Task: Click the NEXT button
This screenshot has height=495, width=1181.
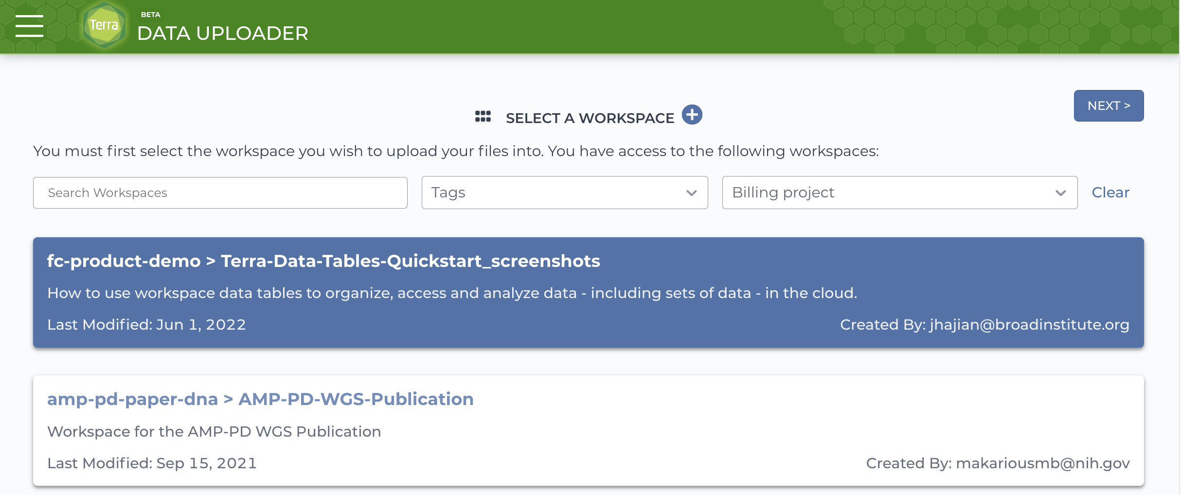Action: coord(1109,106)
